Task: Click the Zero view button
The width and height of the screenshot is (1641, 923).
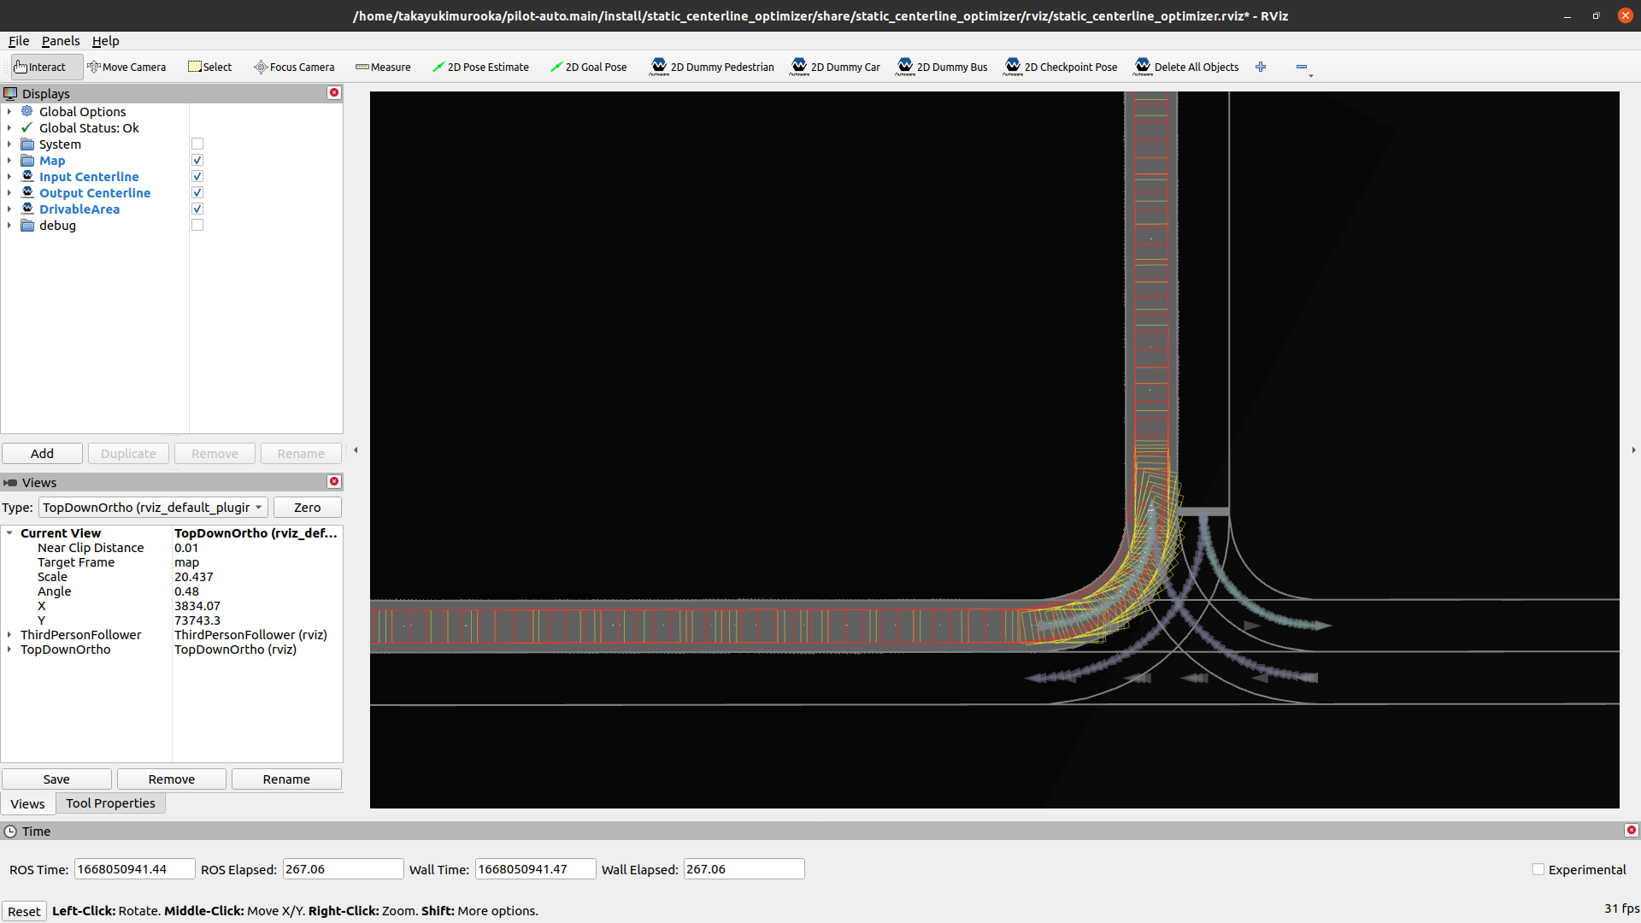Action: point(307,508)
